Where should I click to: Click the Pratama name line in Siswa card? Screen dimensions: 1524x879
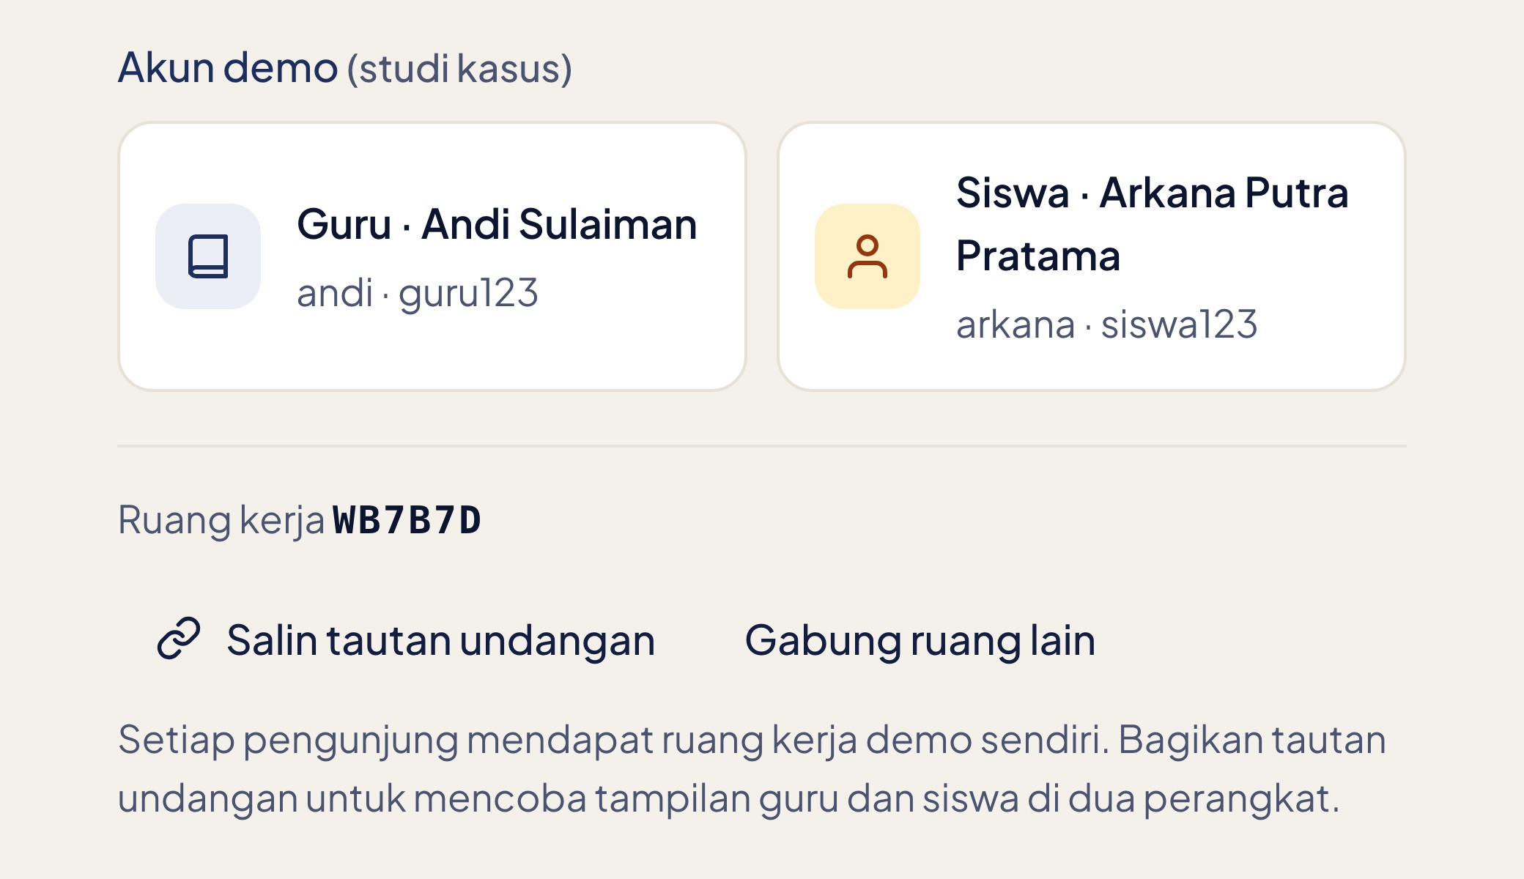pyautogui.click(x=1038, y=256)
